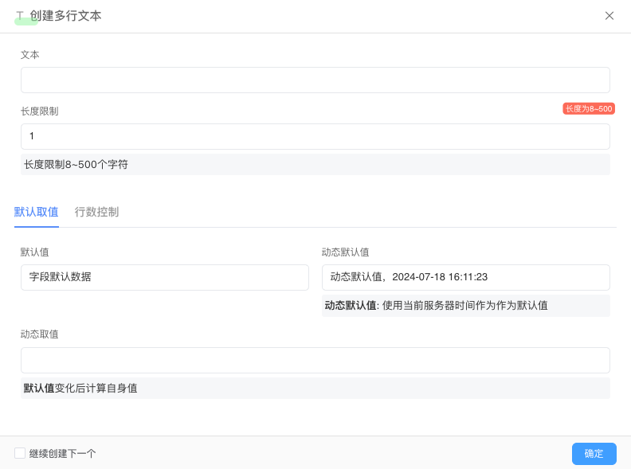Focus the empty 动态取值 input box

click(x=315, y=360)
